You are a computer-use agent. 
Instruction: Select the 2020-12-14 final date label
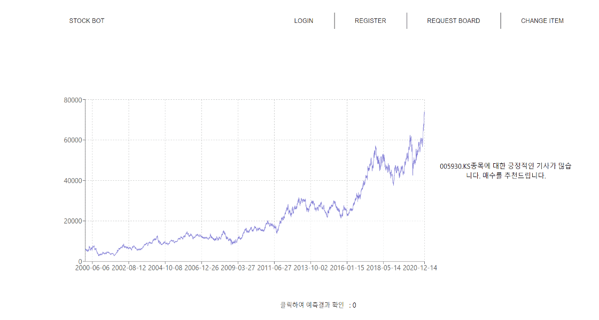point(419,268)
